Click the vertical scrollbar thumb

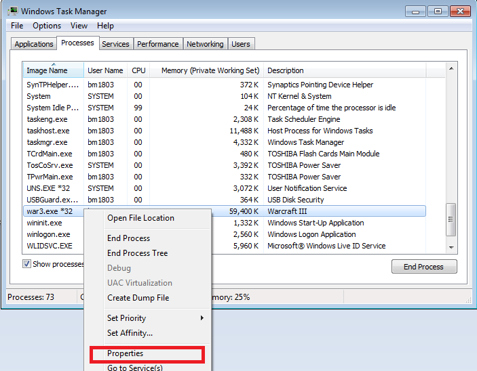(451, 219)
